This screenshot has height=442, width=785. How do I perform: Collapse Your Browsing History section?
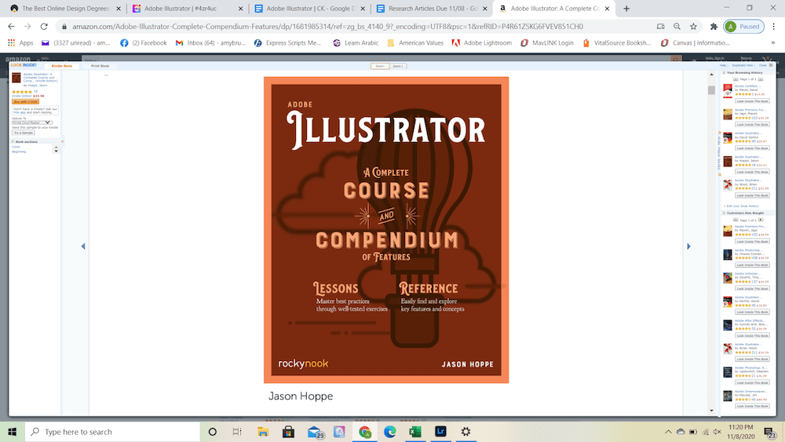coord(724,72)
